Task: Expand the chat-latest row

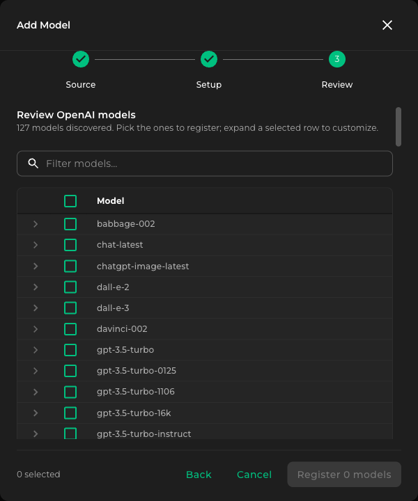Action: click(36, 245)
